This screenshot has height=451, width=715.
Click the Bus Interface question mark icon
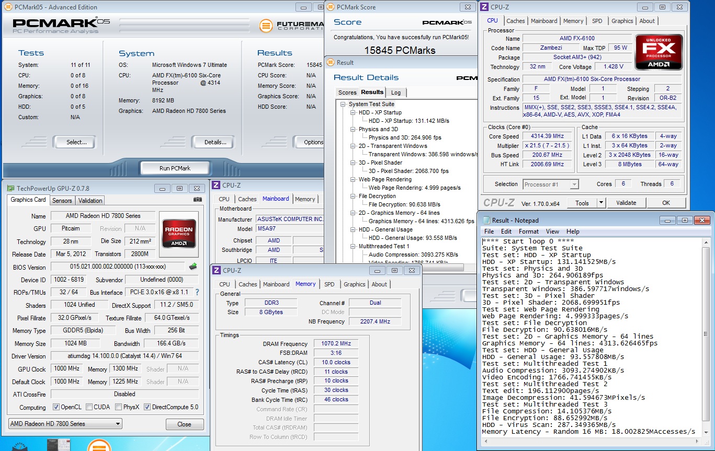197,293
